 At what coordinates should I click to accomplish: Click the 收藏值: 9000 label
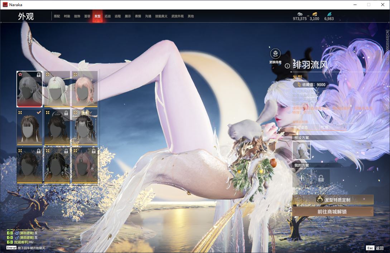(314, 84)
